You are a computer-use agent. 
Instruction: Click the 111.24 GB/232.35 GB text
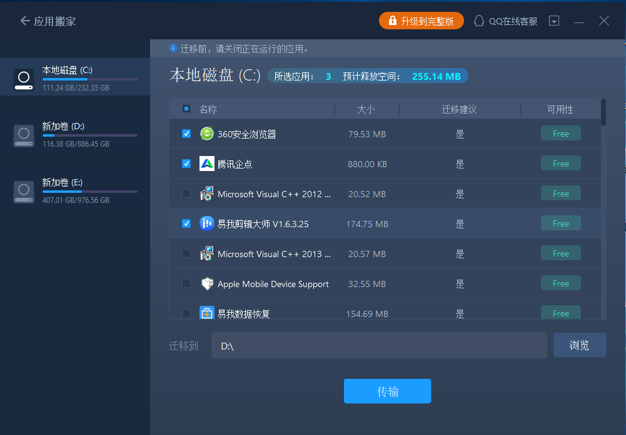[76, 87]
